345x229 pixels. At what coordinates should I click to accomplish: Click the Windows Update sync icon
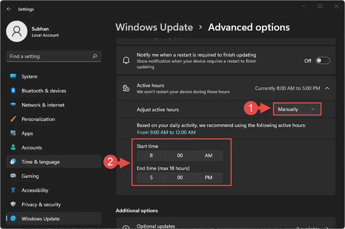[x=13, y=218]
